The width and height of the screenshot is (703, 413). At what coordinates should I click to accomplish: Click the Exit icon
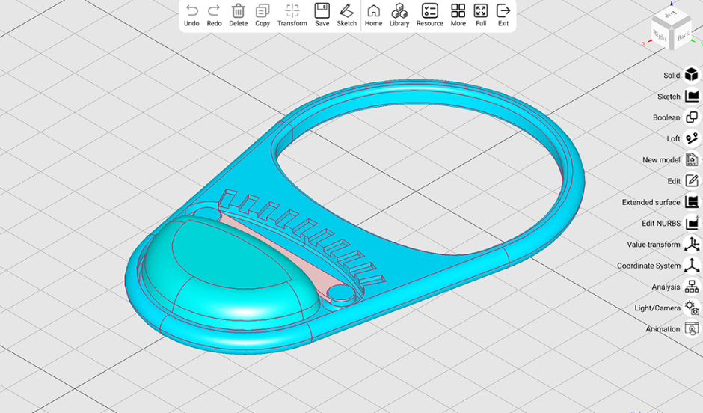tap(503, 10)
